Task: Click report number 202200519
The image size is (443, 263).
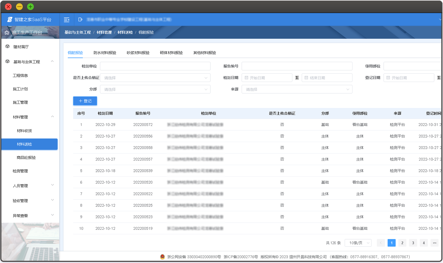Action: [x=143, y=228]
